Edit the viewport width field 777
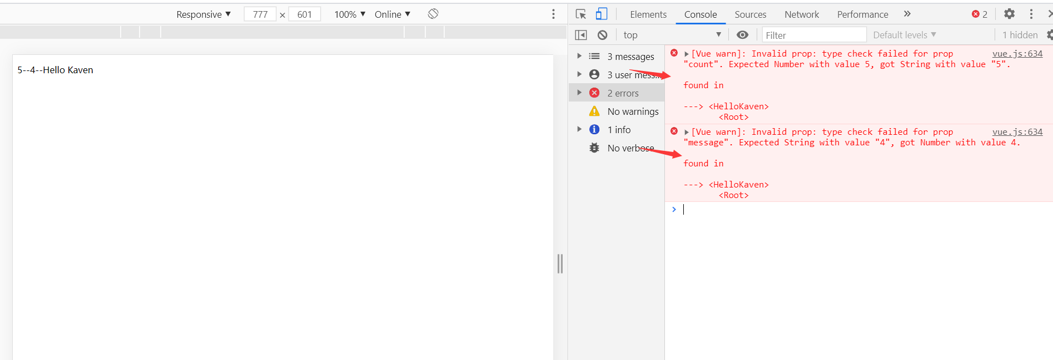1053x360 pixels. coord(260,14)
